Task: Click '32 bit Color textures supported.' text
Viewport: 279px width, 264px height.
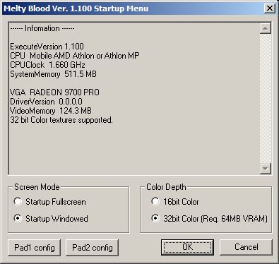Action: (x=61, y=120)
